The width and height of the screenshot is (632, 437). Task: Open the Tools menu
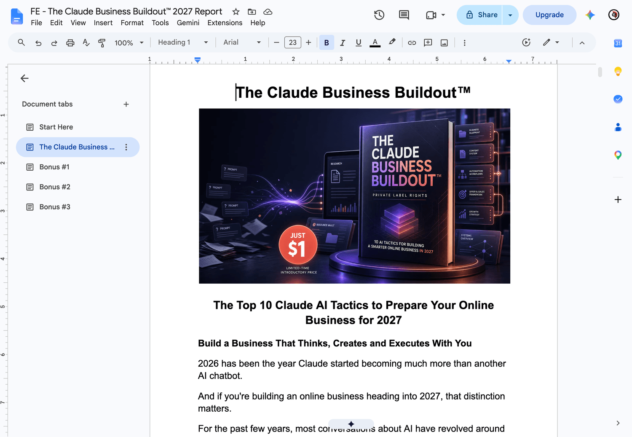[x=160, y=23]
